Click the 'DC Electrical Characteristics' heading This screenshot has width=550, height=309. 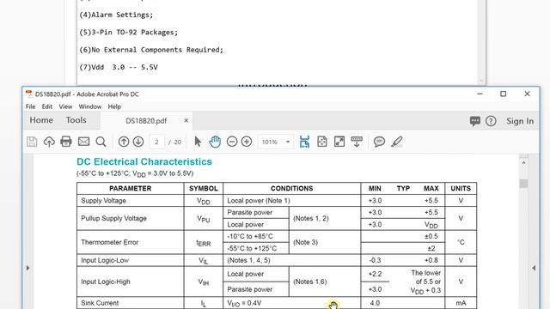144,161
